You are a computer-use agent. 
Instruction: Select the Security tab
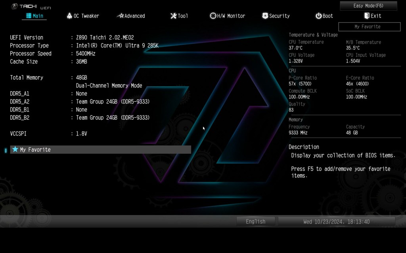coord(276,16)
